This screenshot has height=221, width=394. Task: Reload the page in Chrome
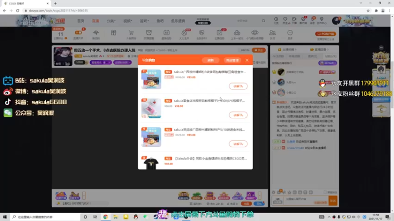18,10
